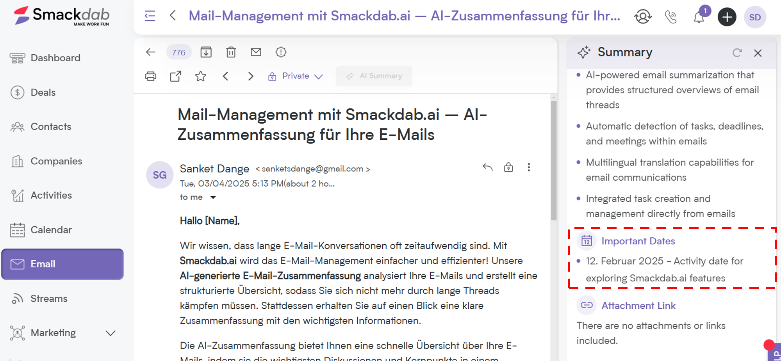Go to the next email
Screen dimensions: 781x361
click(x=251, y=76)
